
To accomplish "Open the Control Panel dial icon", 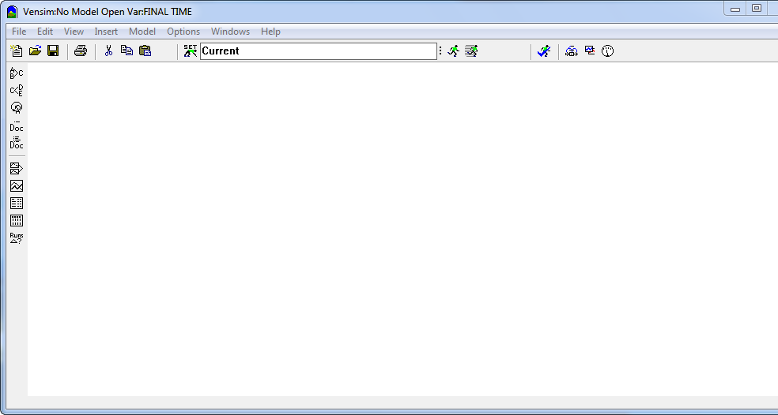I will pos(607,51).
